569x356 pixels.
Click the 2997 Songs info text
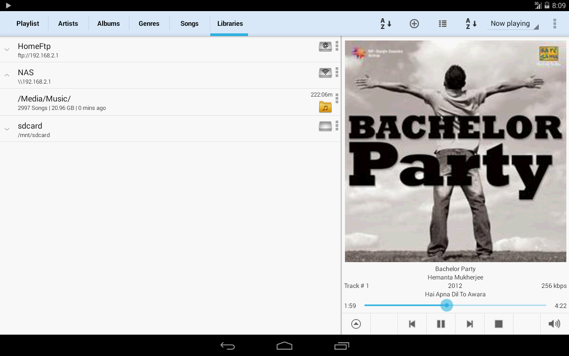62,108
